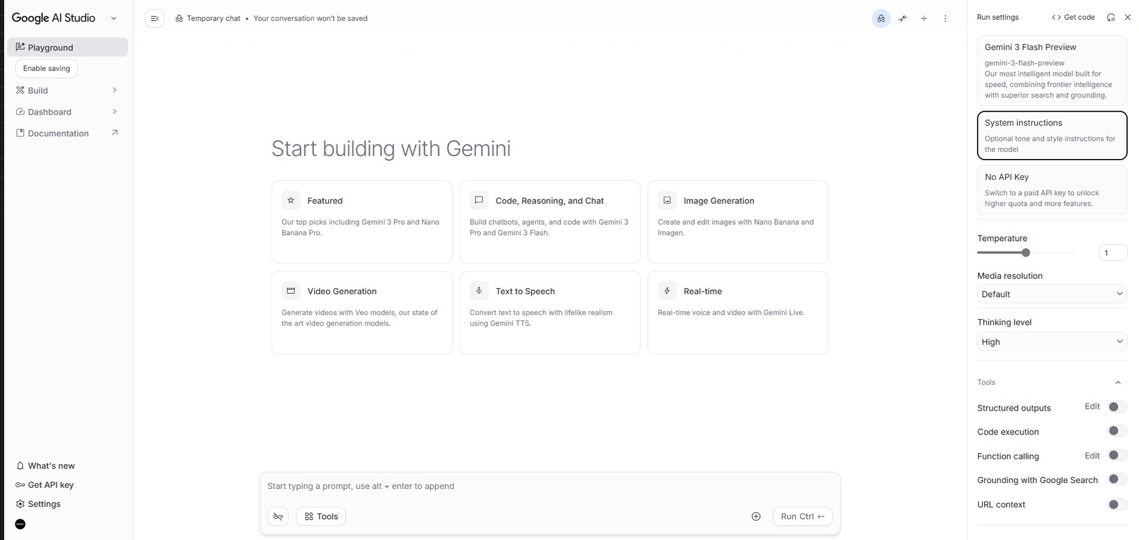
Task: Open the Real-time card
Action: pos(738,313)
